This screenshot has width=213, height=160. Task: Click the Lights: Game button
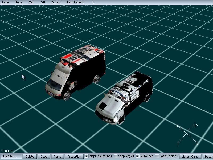[190, 157]
